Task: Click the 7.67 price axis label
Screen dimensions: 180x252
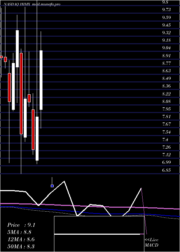Action: coord(166,124)
